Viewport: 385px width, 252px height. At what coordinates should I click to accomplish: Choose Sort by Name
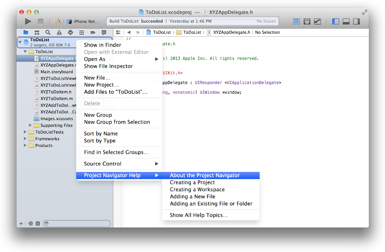point(119,133)
